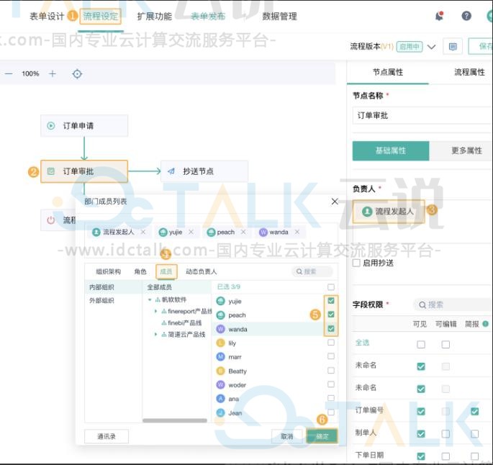The height and width of the screenshot is (465, 493).
Task: Open the 流程版本 dropdown arrow
Action: point(432,47)
